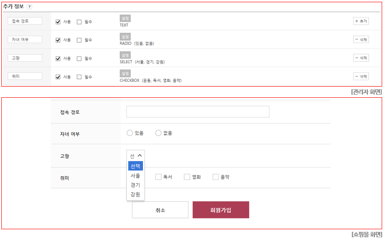The height and width of the screenshot is (239, 383).
Task: Select 경기 option in hometown list
Action: coord(135,185)
